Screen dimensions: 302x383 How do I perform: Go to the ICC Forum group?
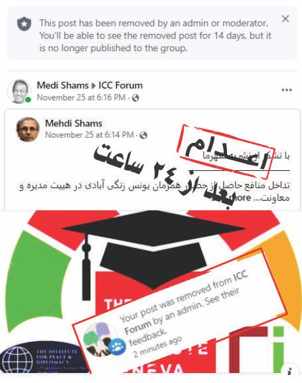click(x=120, y=85)
